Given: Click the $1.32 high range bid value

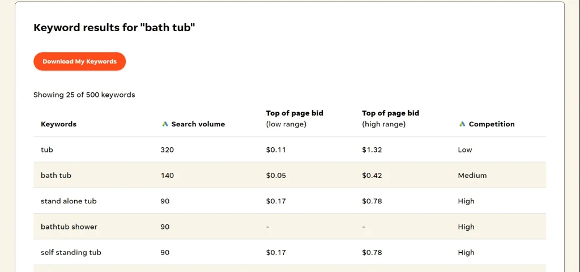Looking at the screenshot, I should pyautogui.click(x=372, y=150).
